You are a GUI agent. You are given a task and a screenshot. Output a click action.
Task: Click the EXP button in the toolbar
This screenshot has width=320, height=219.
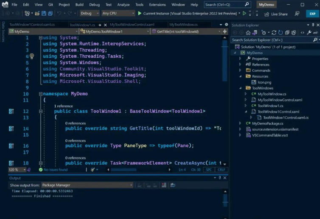click(x=312, y=14)
